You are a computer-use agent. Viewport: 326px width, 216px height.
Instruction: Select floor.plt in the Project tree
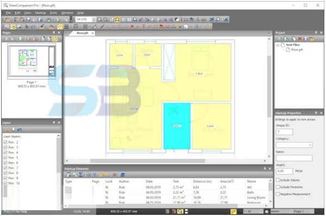(x=297, y=50)
